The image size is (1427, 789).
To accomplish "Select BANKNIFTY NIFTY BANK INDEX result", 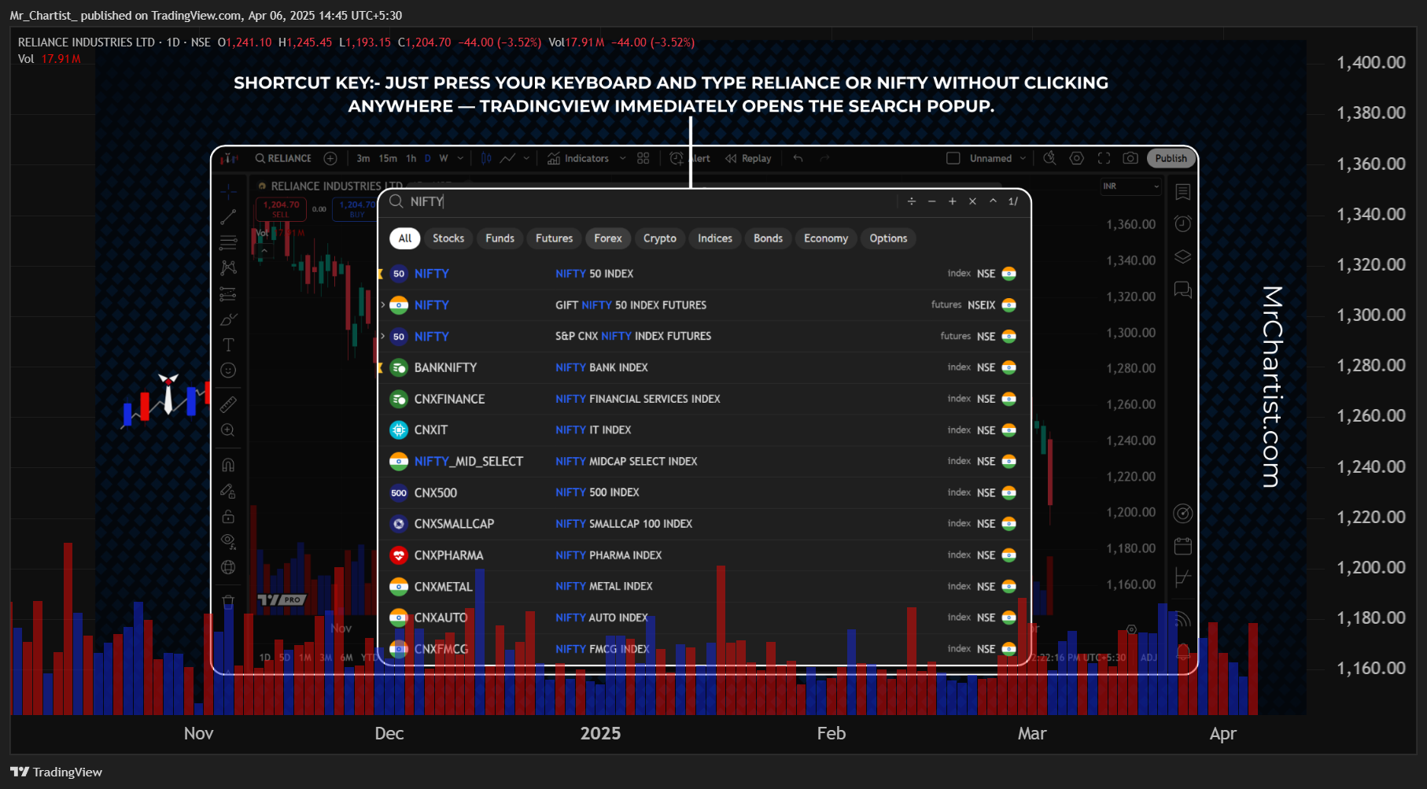I will coord(704,367).
